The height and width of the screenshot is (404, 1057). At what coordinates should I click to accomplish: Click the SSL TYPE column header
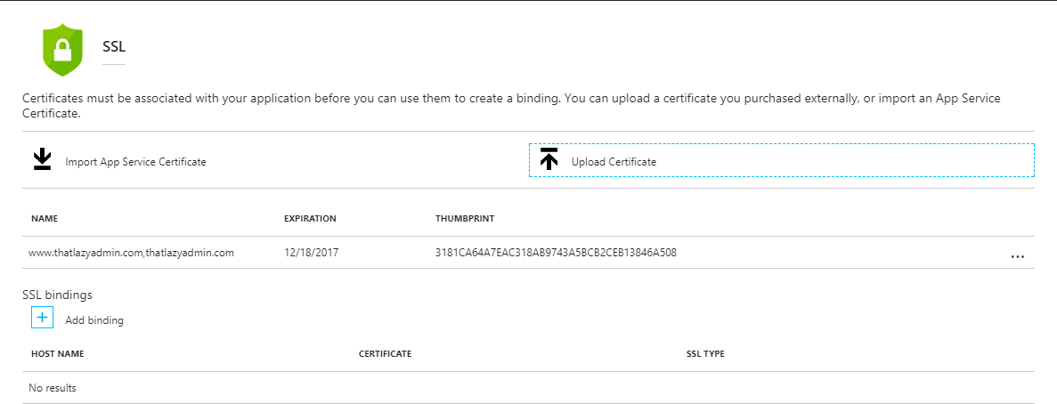[705, 354]
